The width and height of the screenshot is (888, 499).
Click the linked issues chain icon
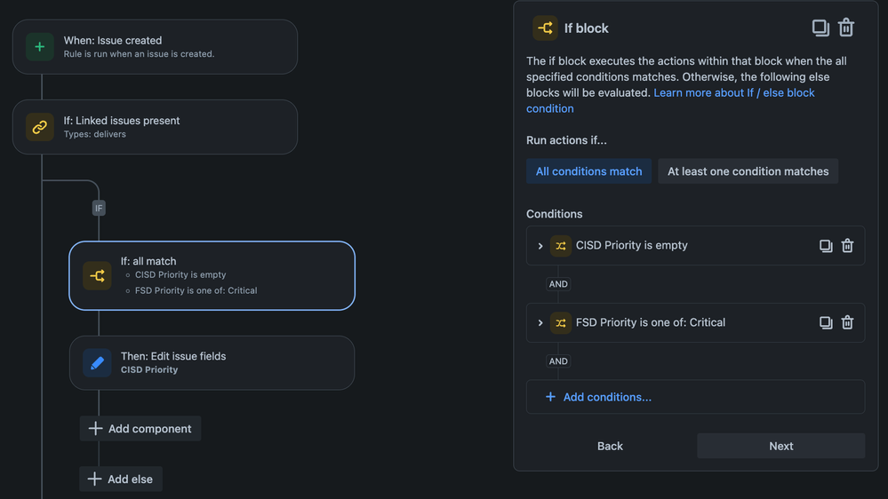pyautogui.click(x=40, y=127)
